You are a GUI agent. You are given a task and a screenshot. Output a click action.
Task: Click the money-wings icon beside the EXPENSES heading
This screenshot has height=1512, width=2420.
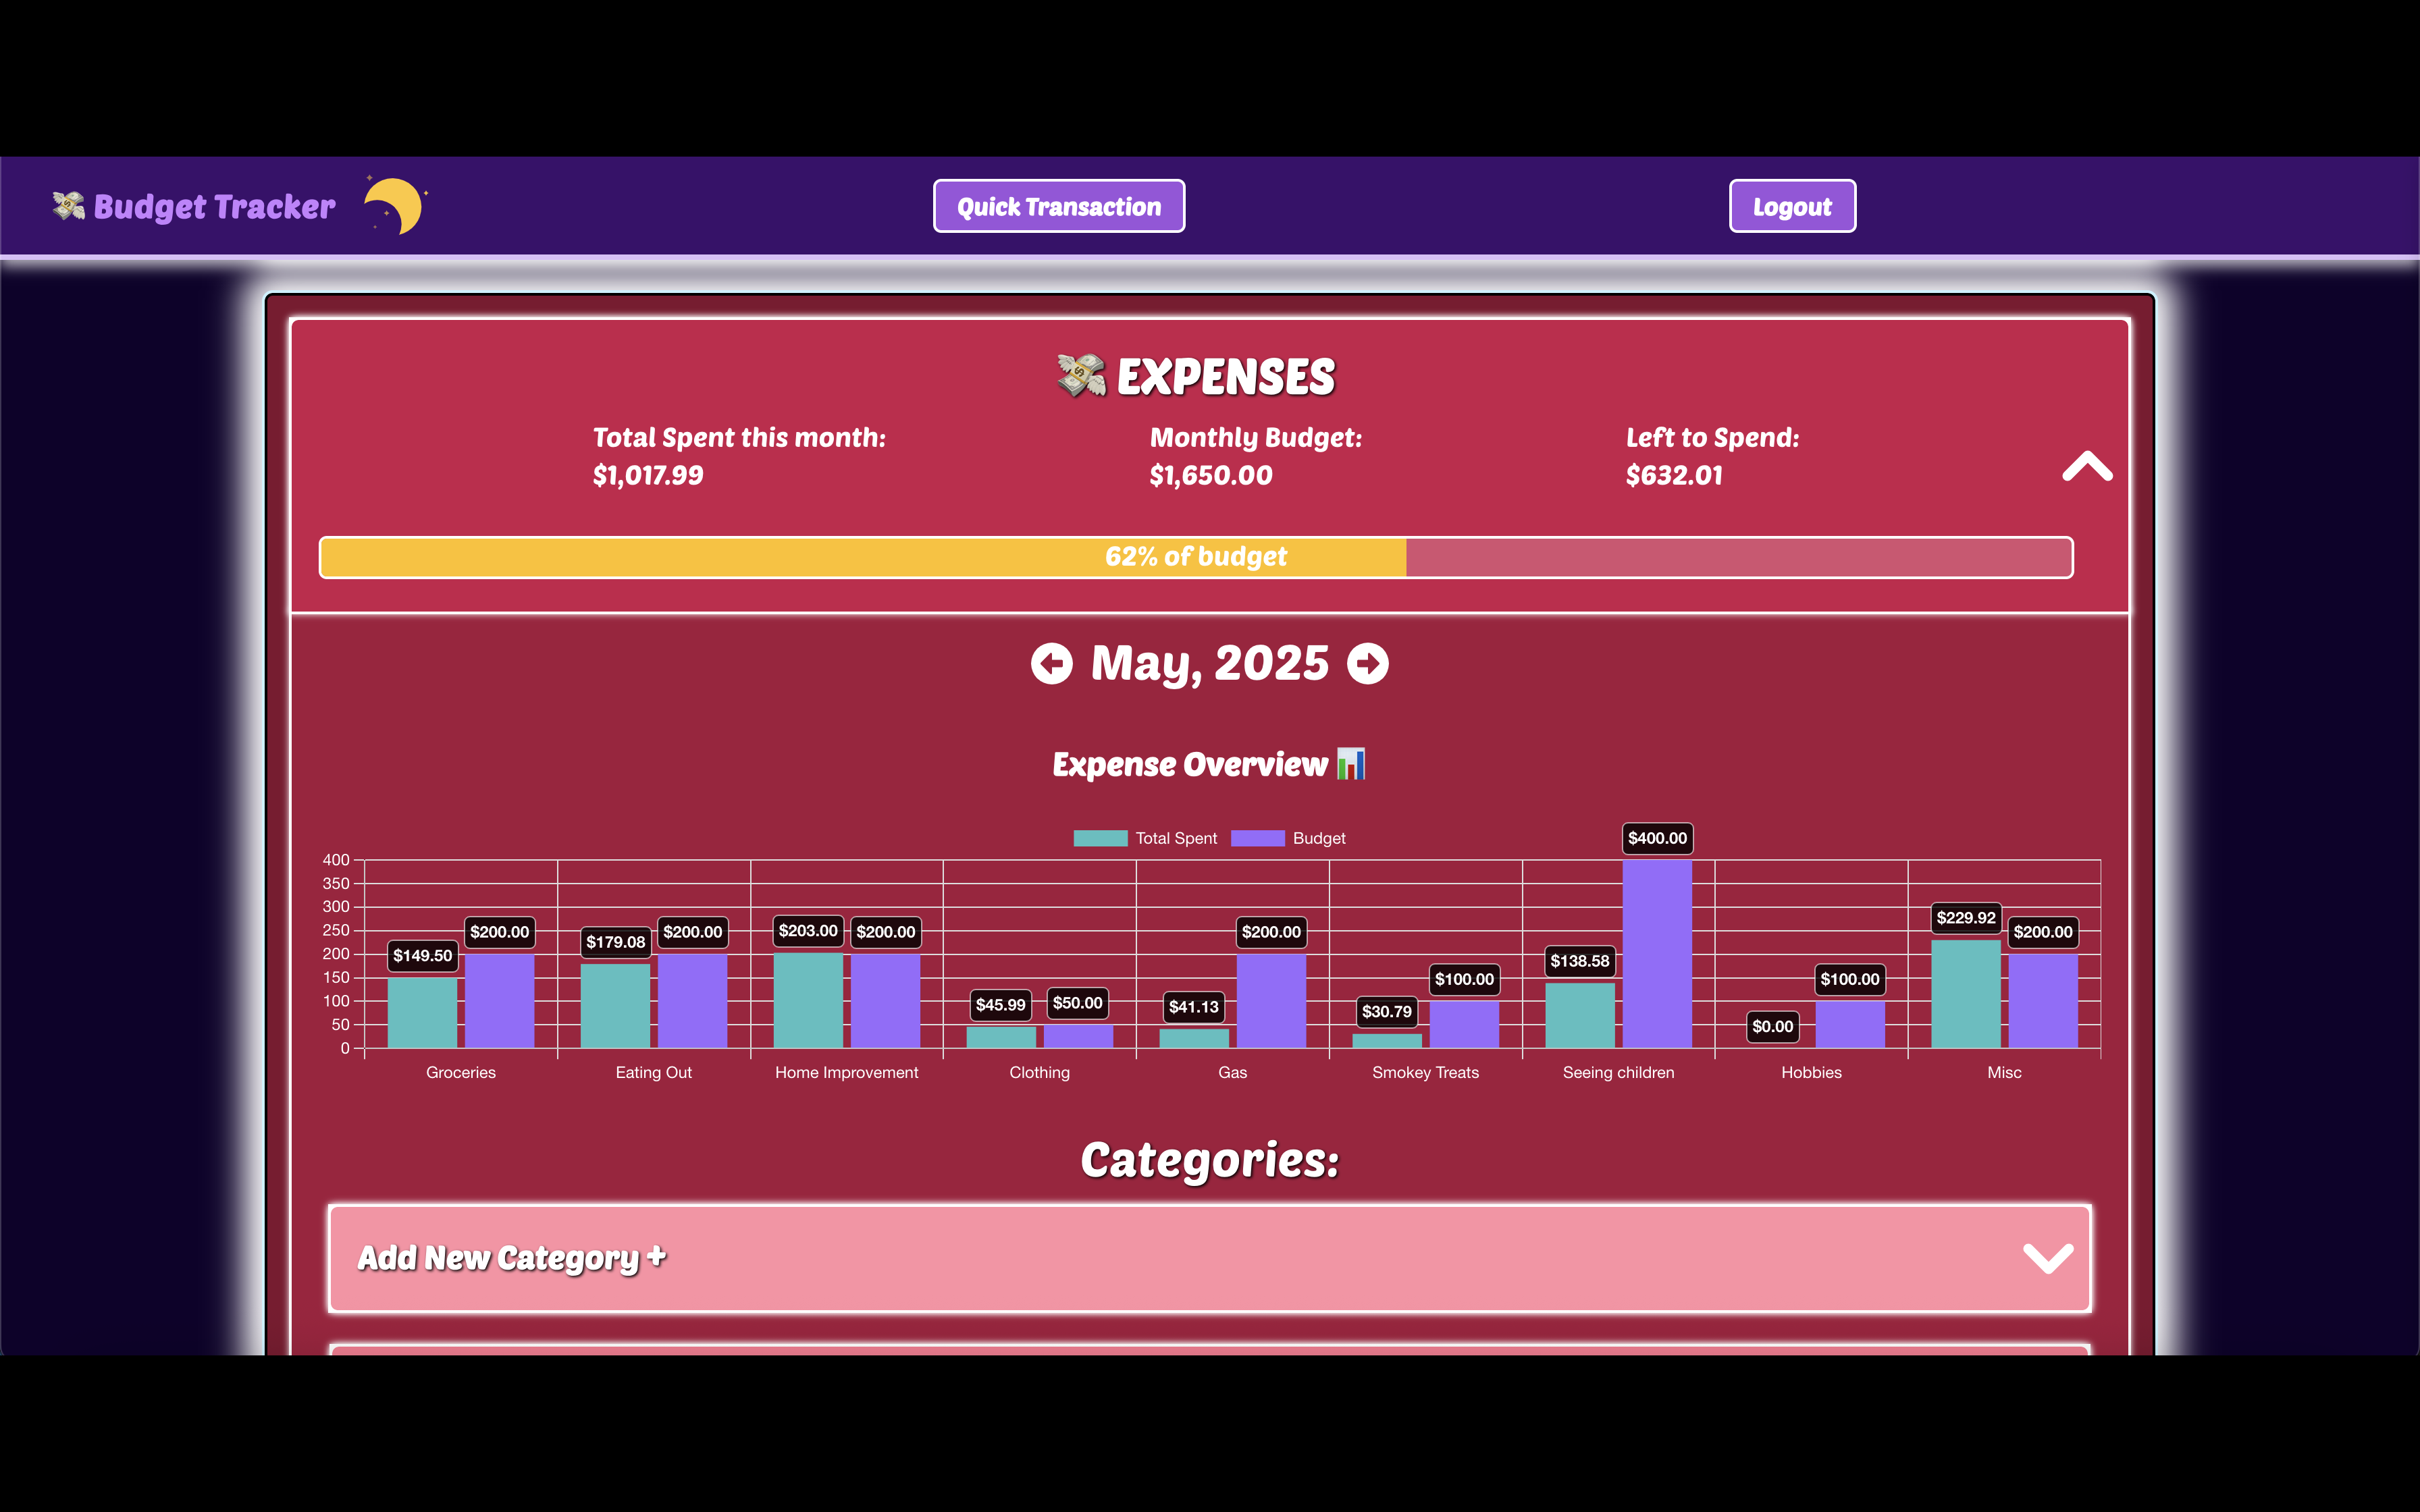coord(1081,376)
